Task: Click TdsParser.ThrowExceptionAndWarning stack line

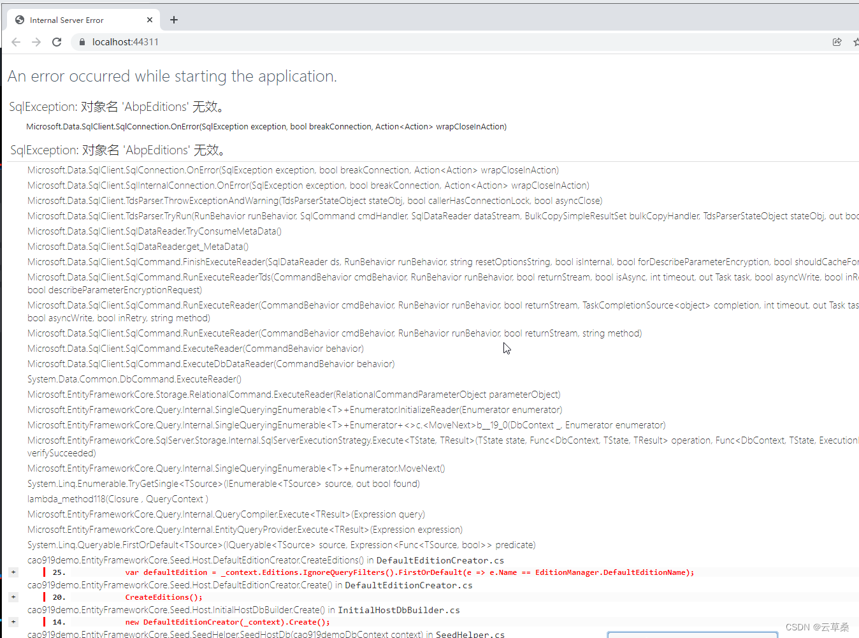Action: point(315,201)
